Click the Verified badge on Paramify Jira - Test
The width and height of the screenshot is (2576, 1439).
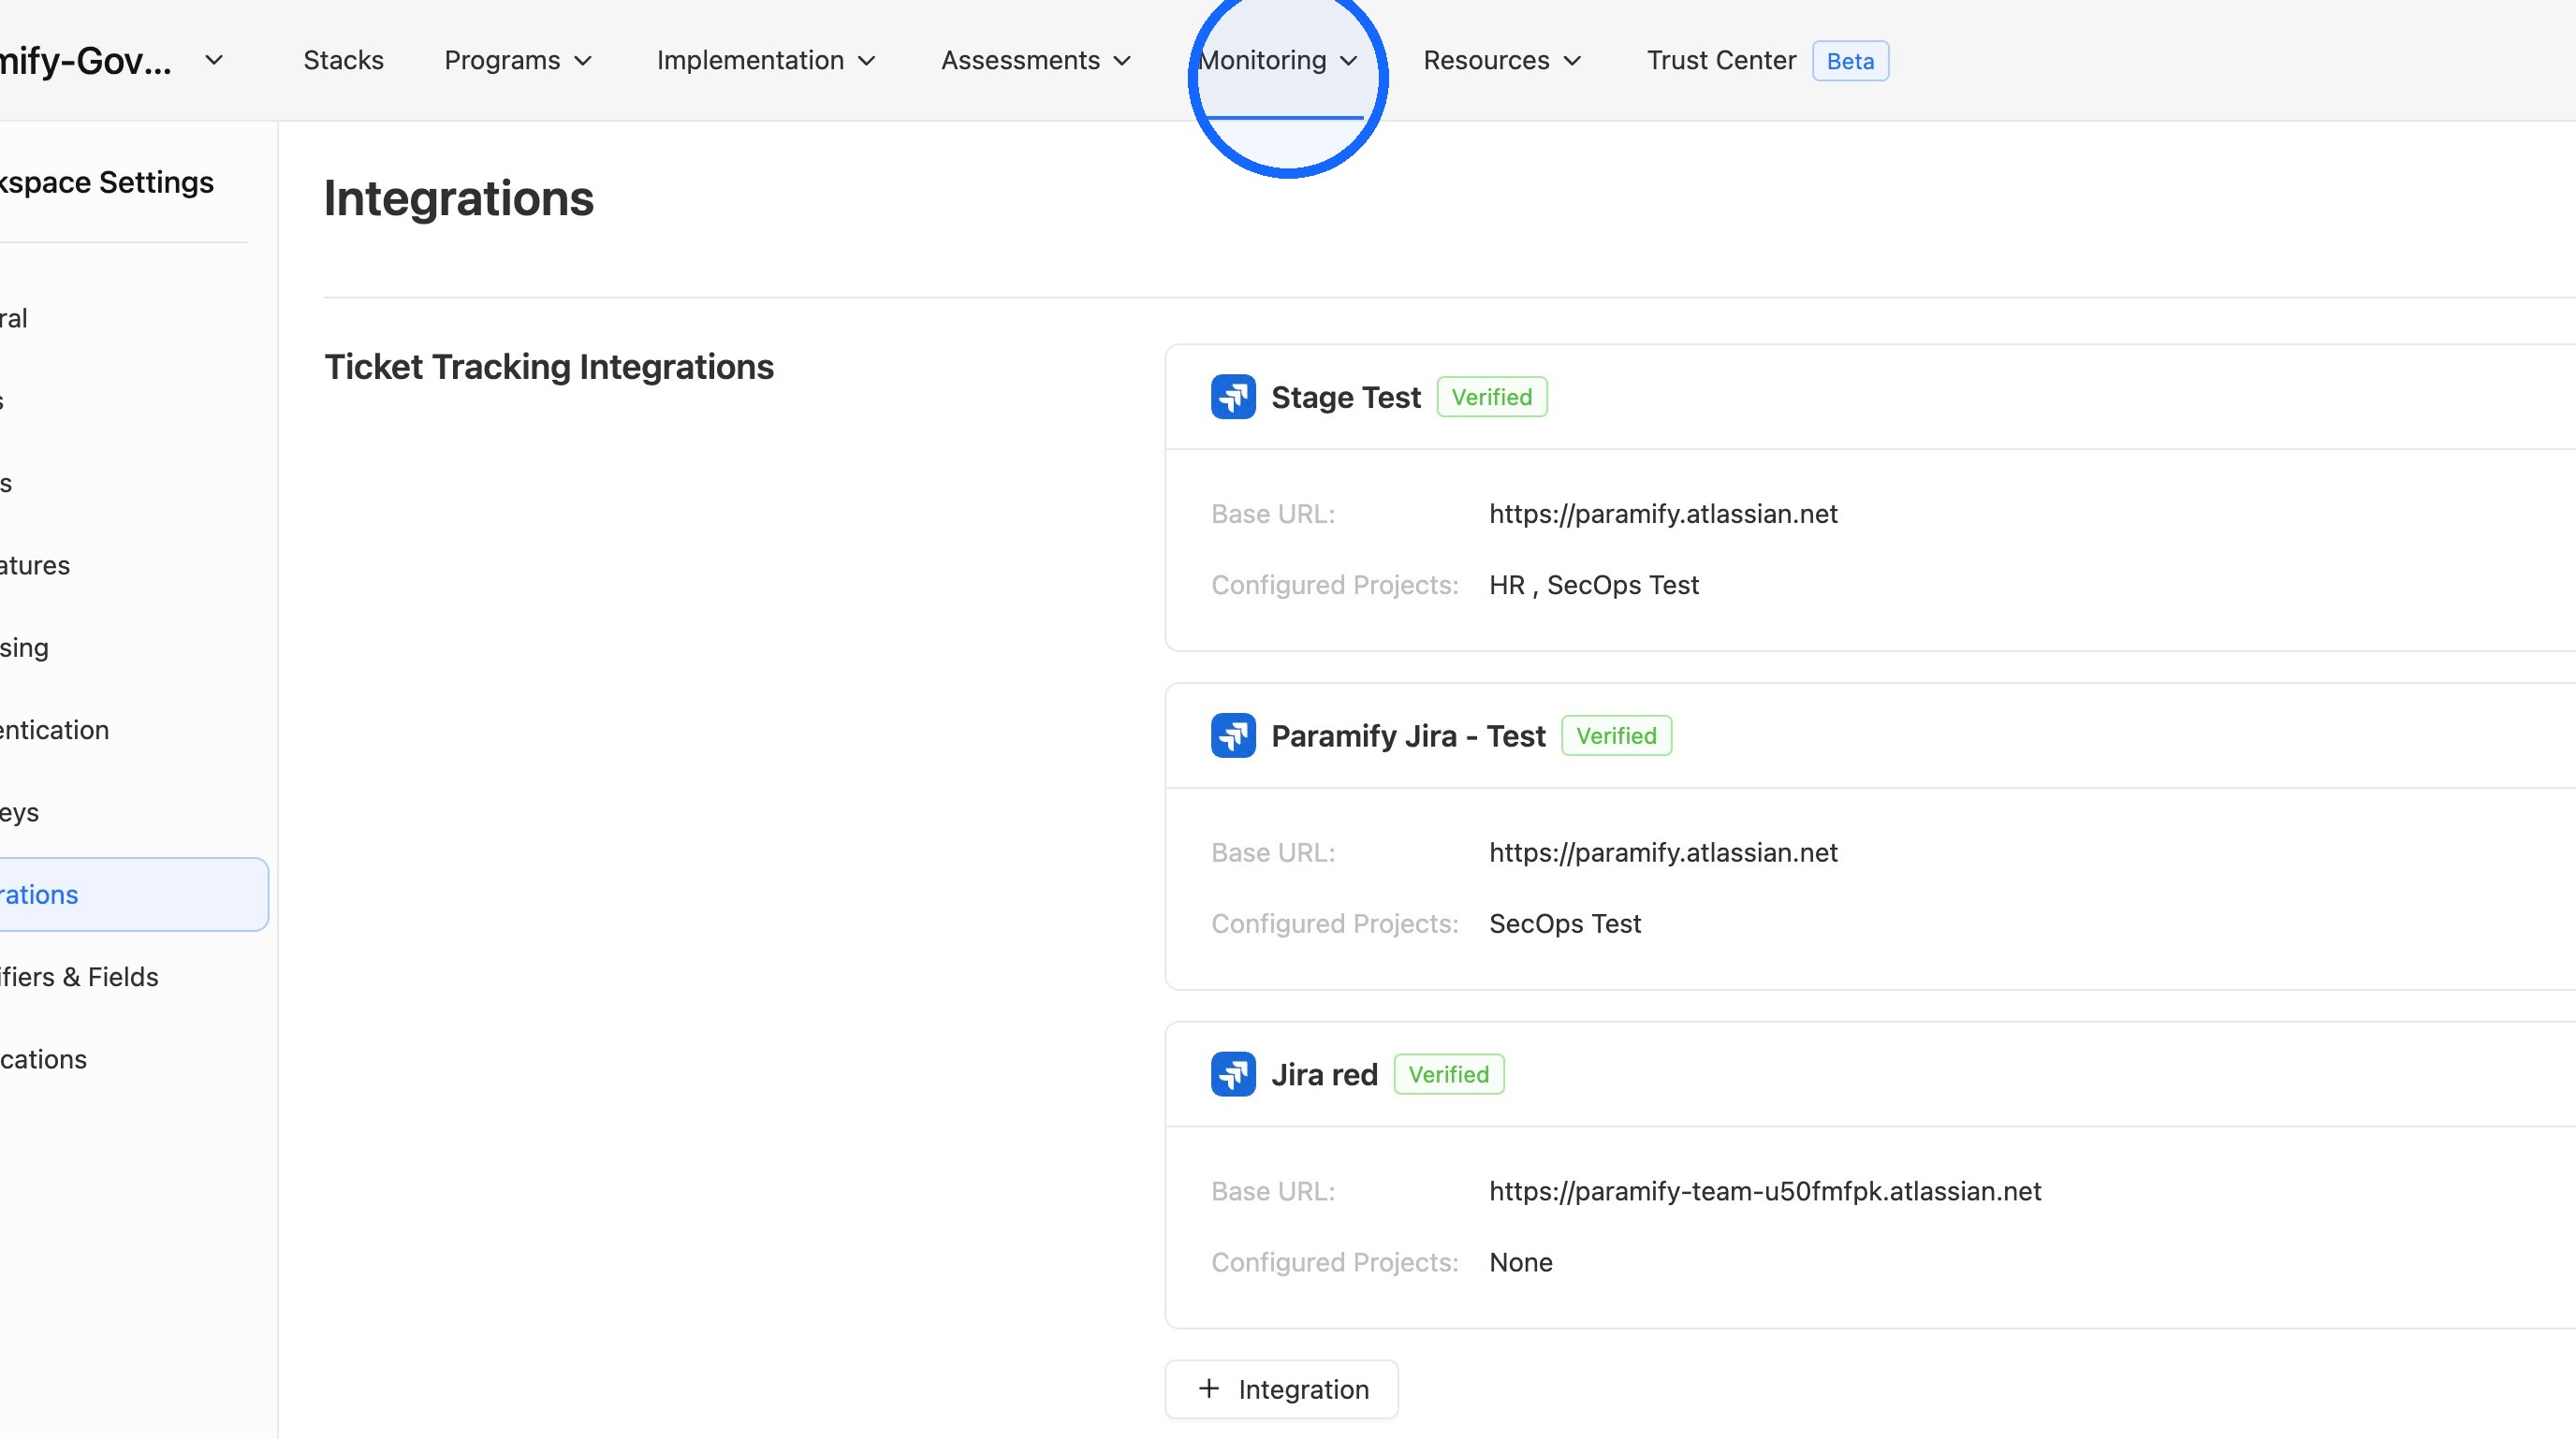click(1616, 735)
